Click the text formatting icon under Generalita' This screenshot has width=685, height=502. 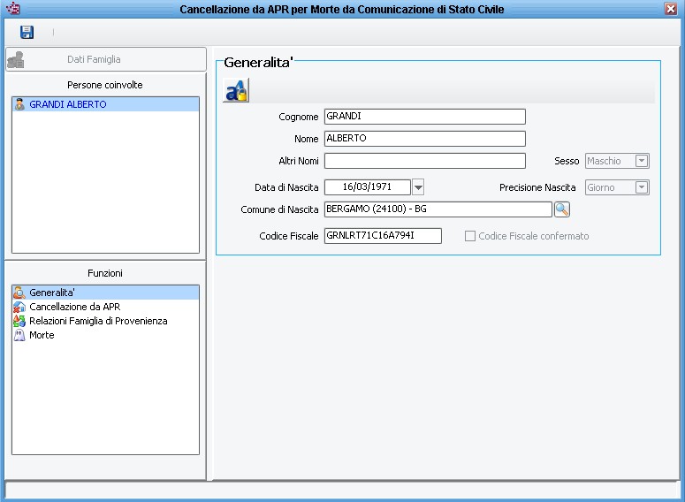coord(236,91)
